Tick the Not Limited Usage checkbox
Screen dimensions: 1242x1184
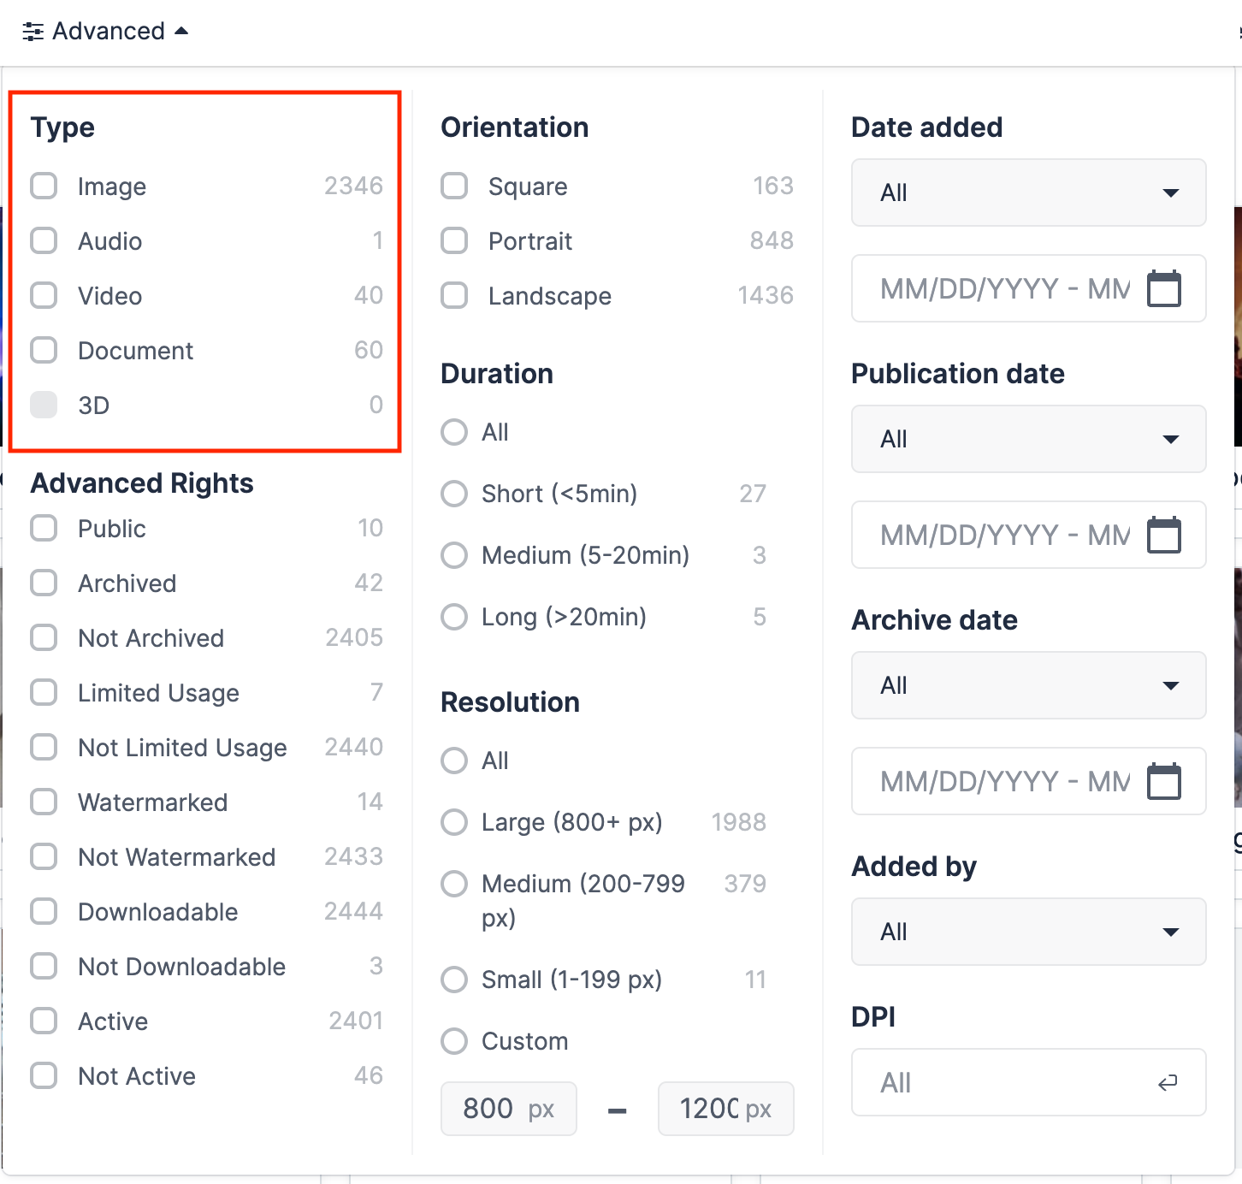tap(44, 747)
